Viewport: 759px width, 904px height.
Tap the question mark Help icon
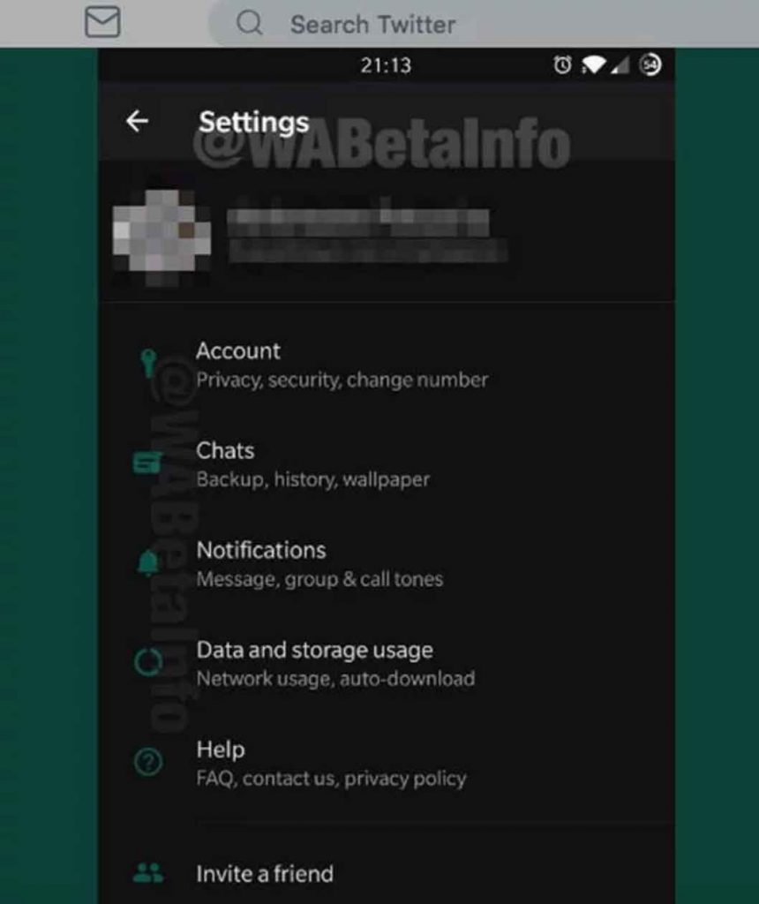point(148,762)
